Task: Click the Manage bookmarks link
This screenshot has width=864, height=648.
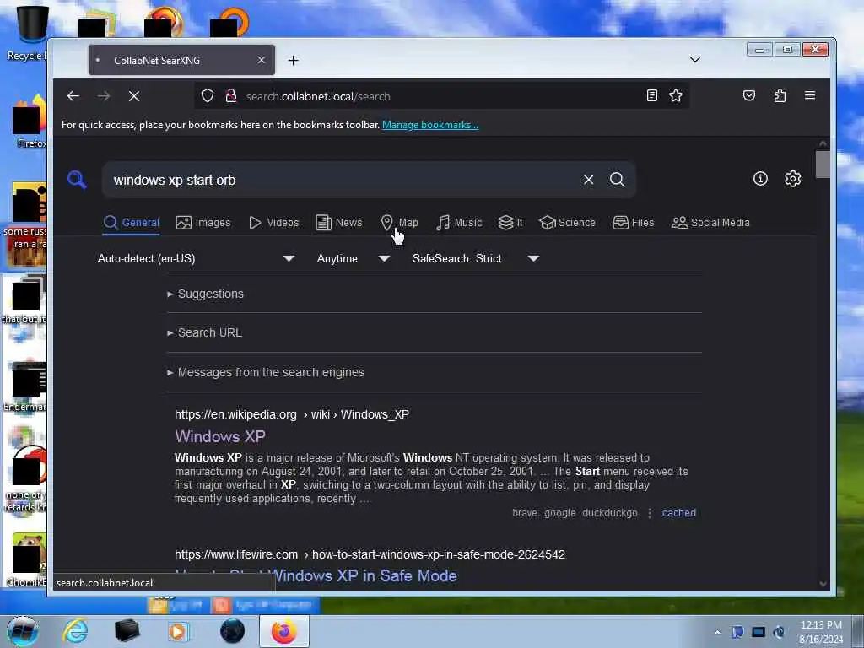Action: 430,125
